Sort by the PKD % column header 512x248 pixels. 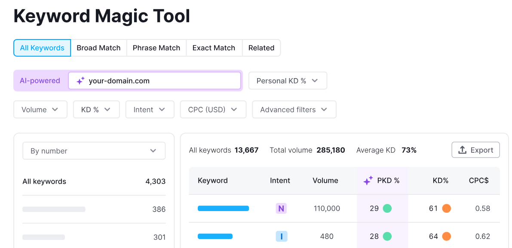[381, 181]
